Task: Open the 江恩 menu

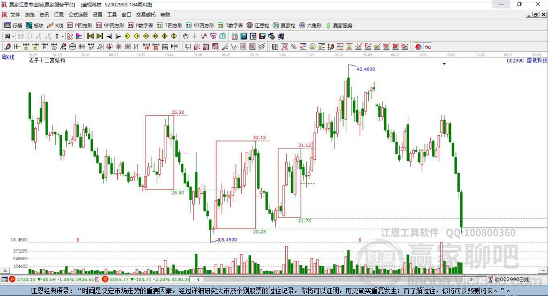Action: (x=59, y=14)
